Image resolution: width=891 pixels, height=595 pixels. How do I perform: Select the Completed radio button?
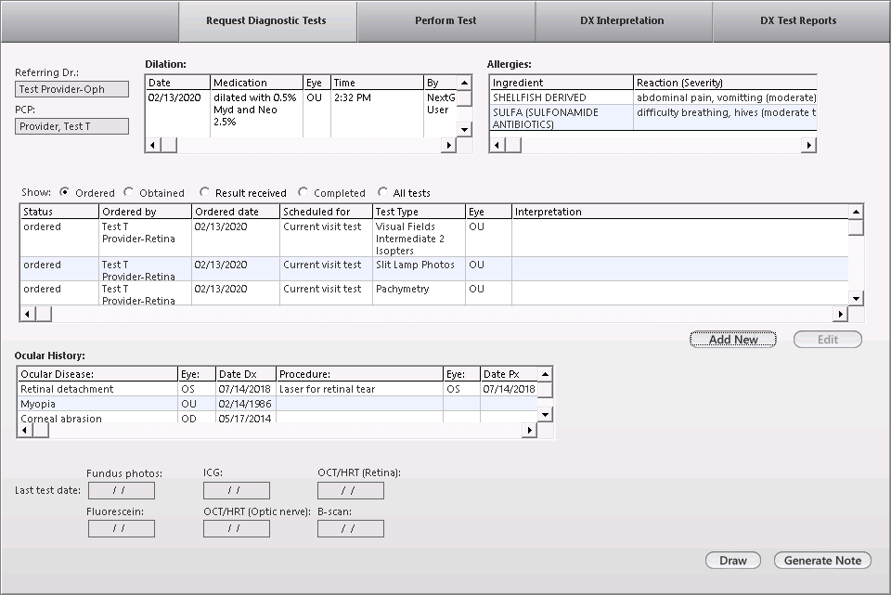[x=303, y=193]
